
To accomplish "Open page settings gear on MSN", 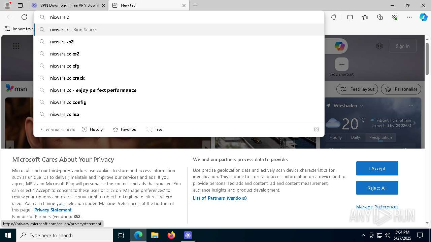I will tap(379, 46).
